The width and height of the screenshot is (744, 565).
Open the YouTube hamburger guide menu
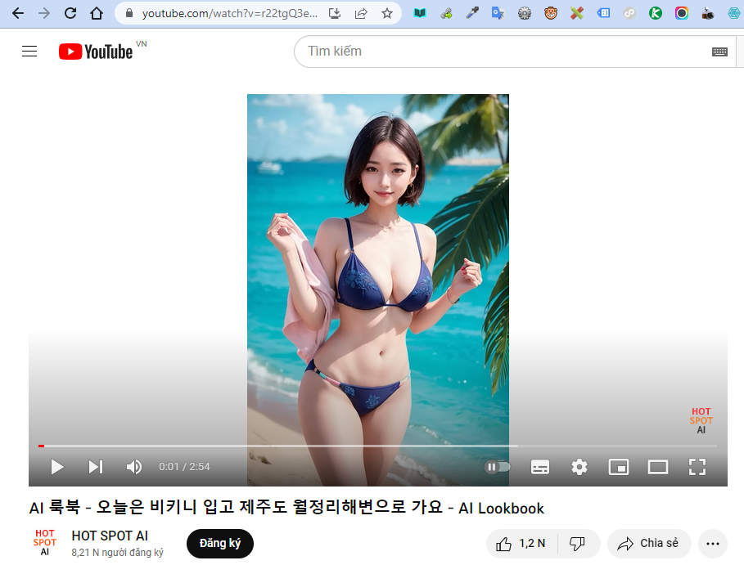(29, 52)
